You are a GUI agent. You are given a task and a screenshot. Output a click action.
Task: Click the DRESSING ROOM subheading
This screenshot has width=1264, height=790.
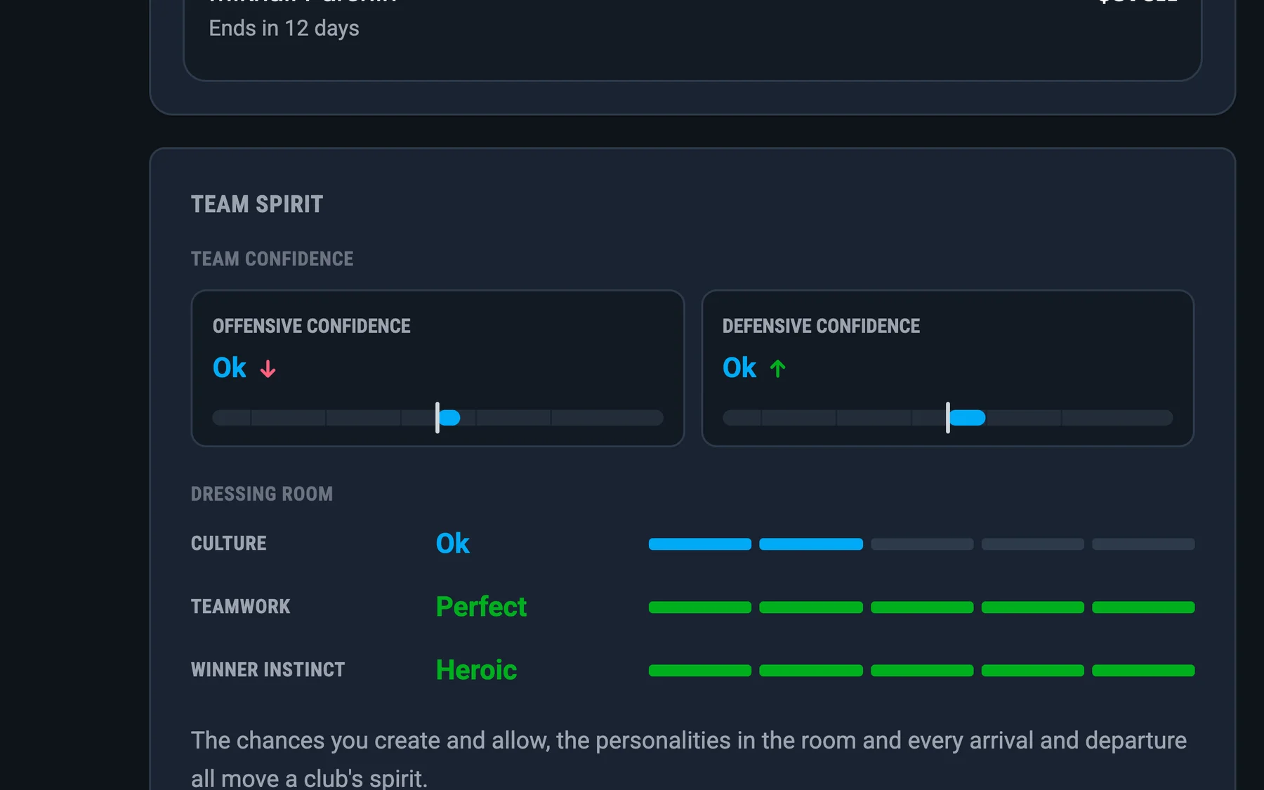[x=262, y=494]
